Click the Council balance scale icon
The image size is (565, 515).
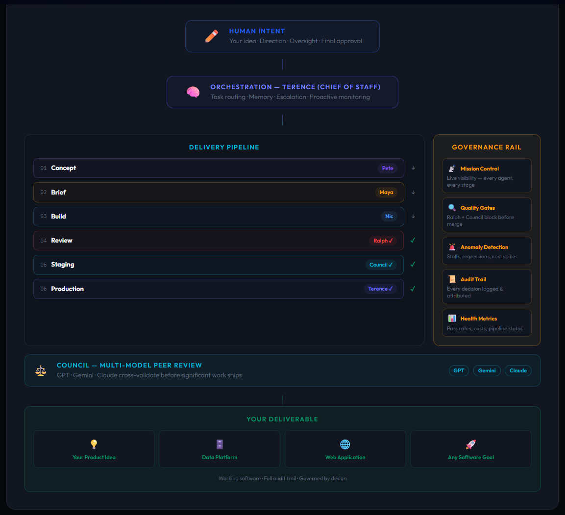coord(41,370)
